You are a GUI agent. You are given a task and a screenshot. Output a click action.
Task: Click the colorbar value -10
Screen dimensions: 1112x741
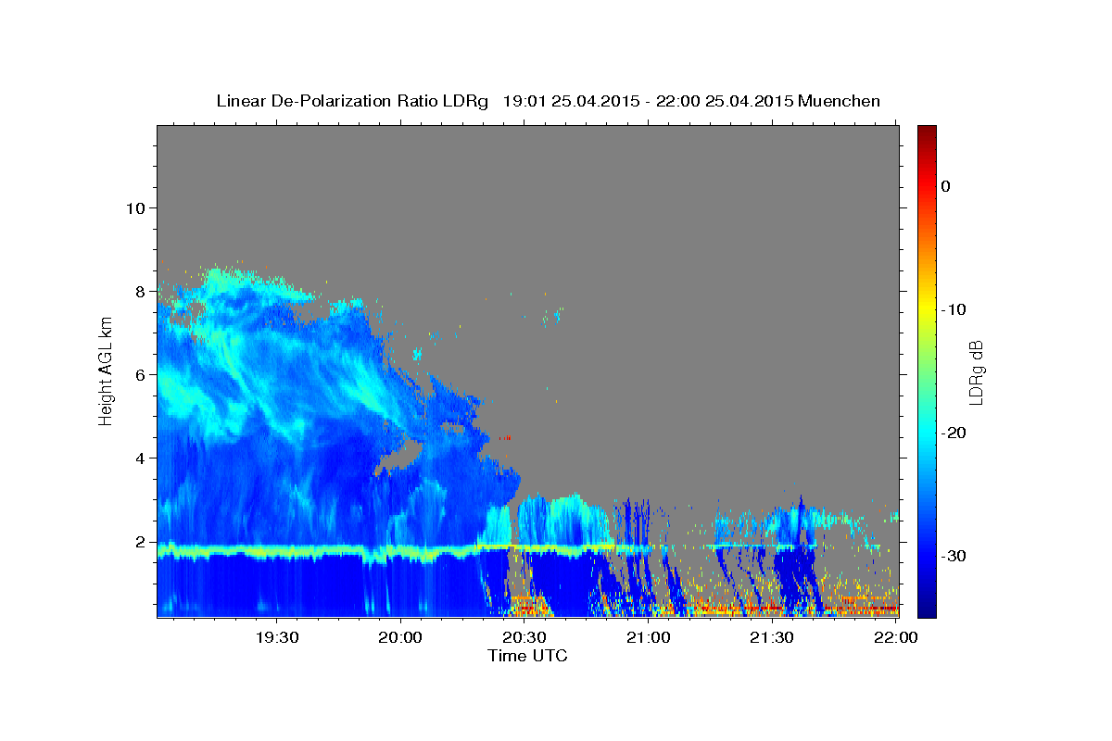[954, 309]
